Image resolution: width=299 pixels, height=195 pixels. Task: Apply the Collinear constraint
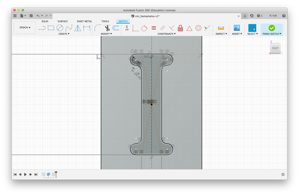pos(207,28)
